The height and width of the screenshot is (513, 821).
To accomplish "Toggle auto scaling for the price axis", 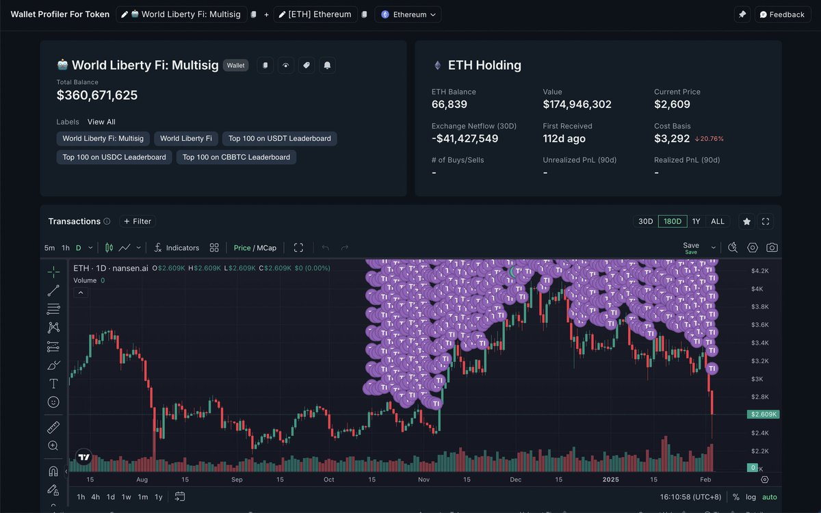I will 769,497.
